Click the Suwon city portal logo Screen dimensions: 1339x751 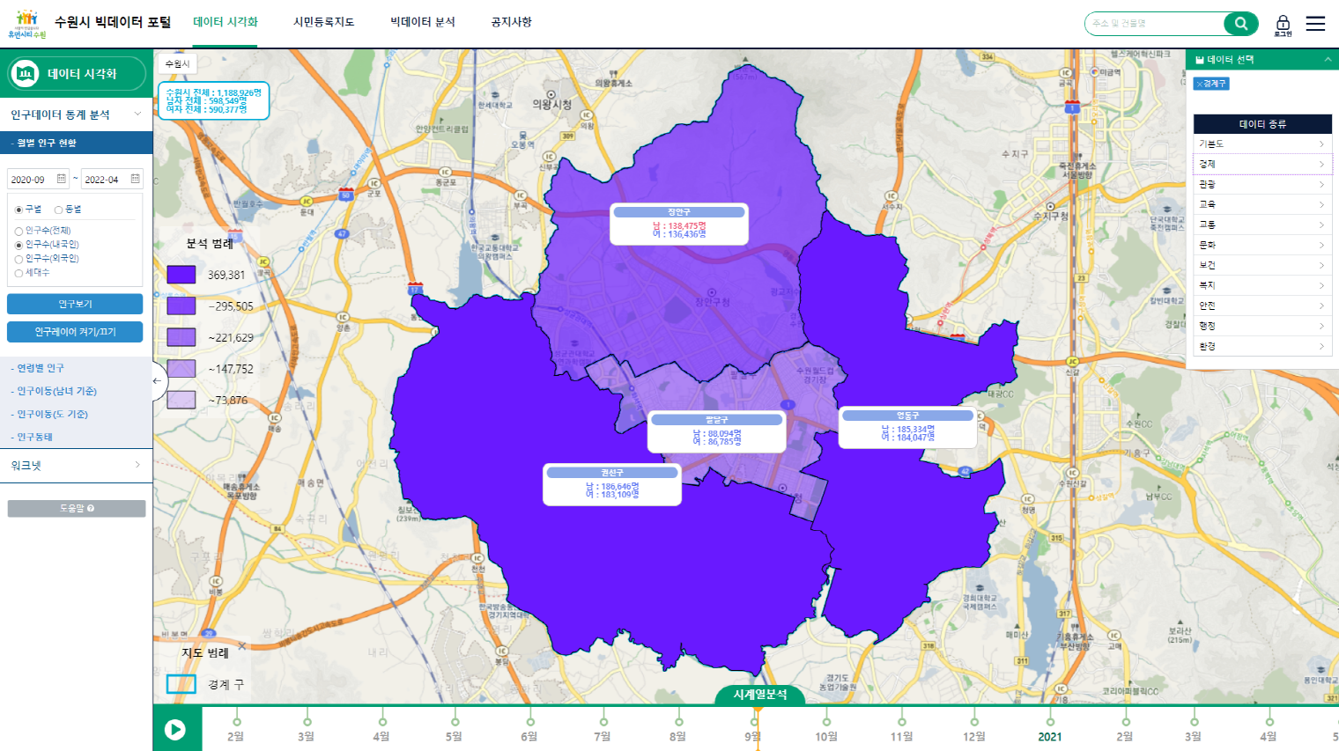[x=26, y=24]
